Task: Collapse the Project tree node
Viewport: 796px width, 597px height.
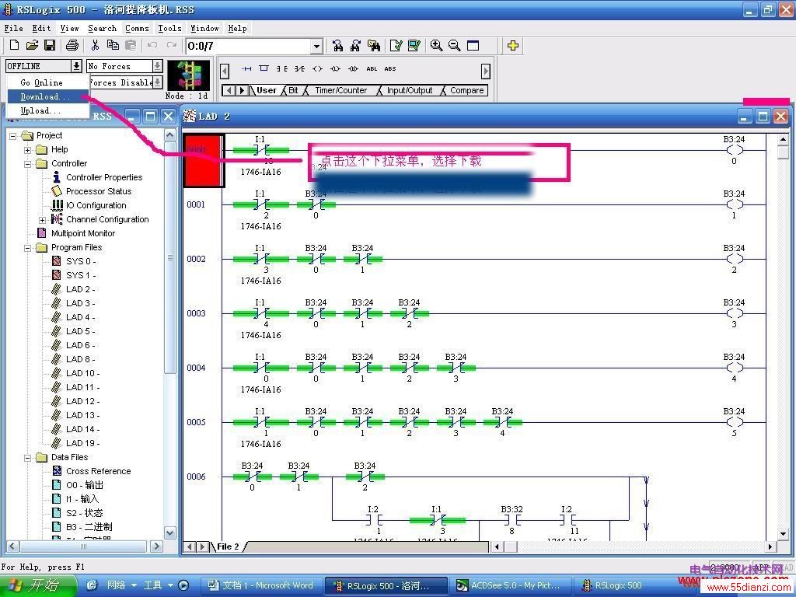Action: [13, 135]
